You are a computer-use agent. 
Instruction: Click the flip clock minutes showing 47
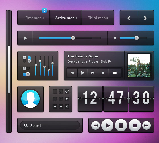coord(116,99)
